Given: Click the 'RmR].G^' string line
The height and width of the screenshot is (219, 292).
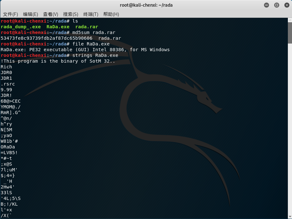Looking at the screenshot, I should click(x=11, y=113).
